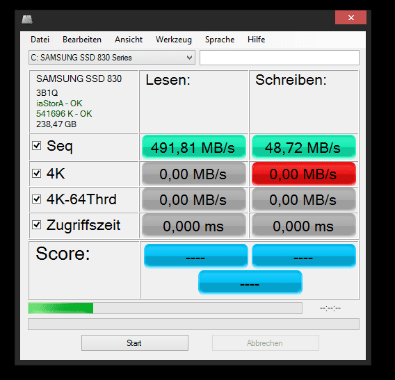Click the Seq write result 48,72 MB/s
This screenshot has height=380, width=395.
coord(304,147)
